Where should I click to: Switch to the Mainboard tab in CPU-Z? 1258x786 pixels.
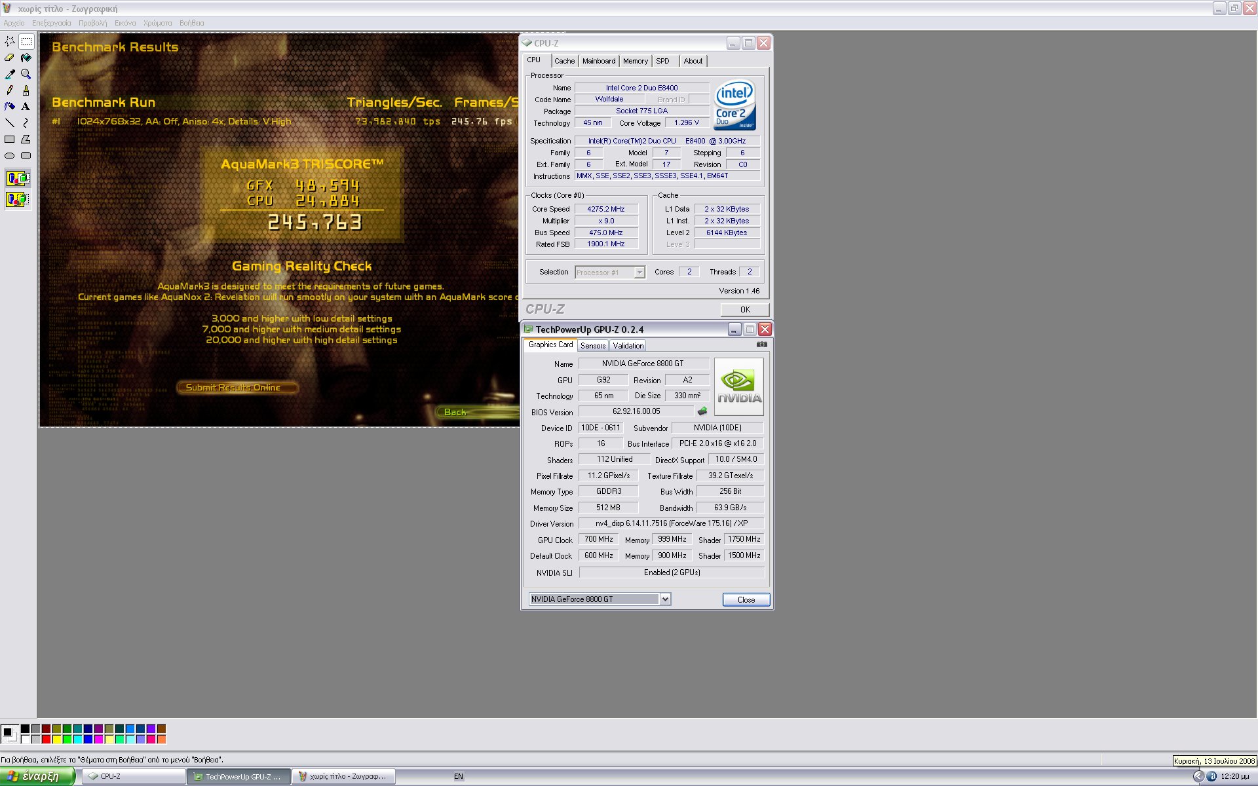(599, 61)
